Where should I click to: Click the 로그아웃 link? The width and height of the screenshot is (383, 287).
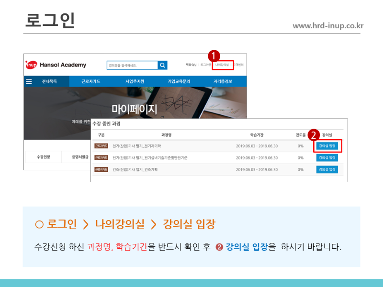coord(206,65)
